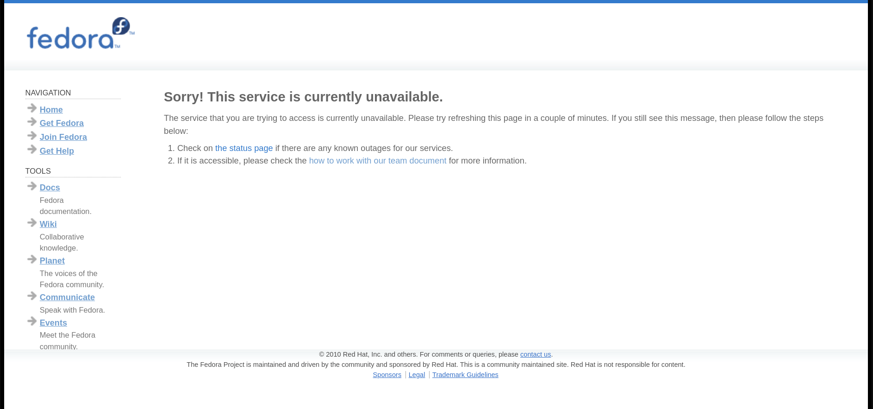
Task: Click the arrow icon beside Communicate
Action: (32, 296)
